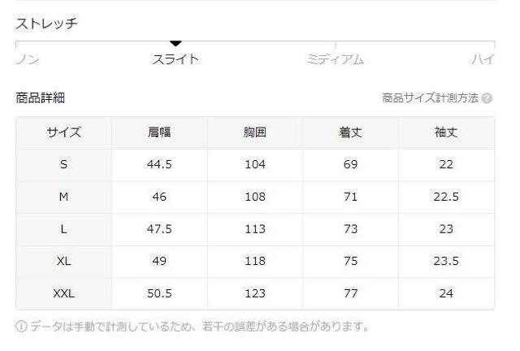The width and height of the screenshot is (520, 351).
Task: Click the black stretch level indicator triangle
Action: point(175,43)
